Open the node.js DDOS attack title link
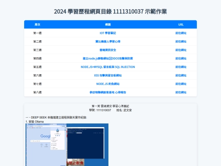Screen dimensions: 221x166 (108, 59)
